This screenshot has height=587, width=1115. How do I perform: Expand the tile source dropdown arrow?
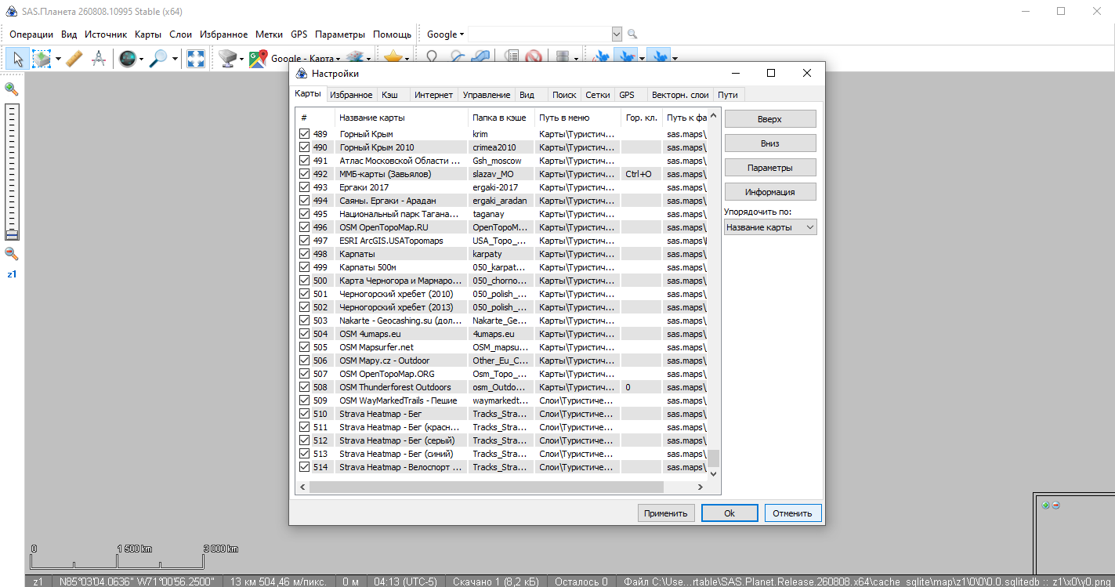pyautogui.click(x=242, y=59)
